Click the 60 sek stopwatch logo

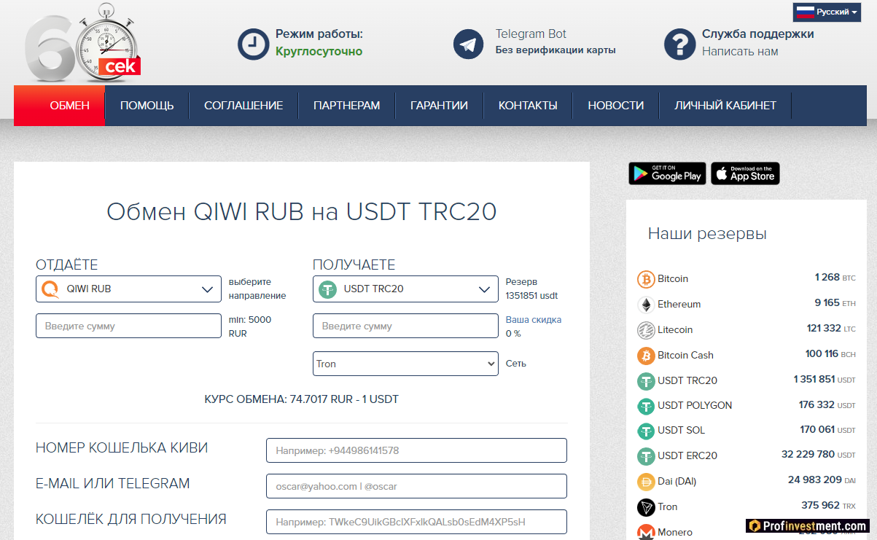[82, 44]
